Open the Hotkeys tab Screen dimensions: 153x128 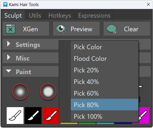tap(60, 15)
